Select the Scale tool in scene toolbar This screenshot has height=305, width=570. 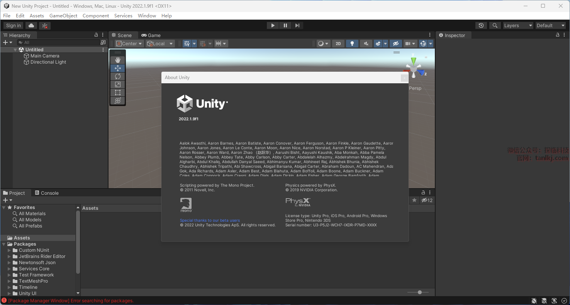pyautogui.click(x=118, y=84)
